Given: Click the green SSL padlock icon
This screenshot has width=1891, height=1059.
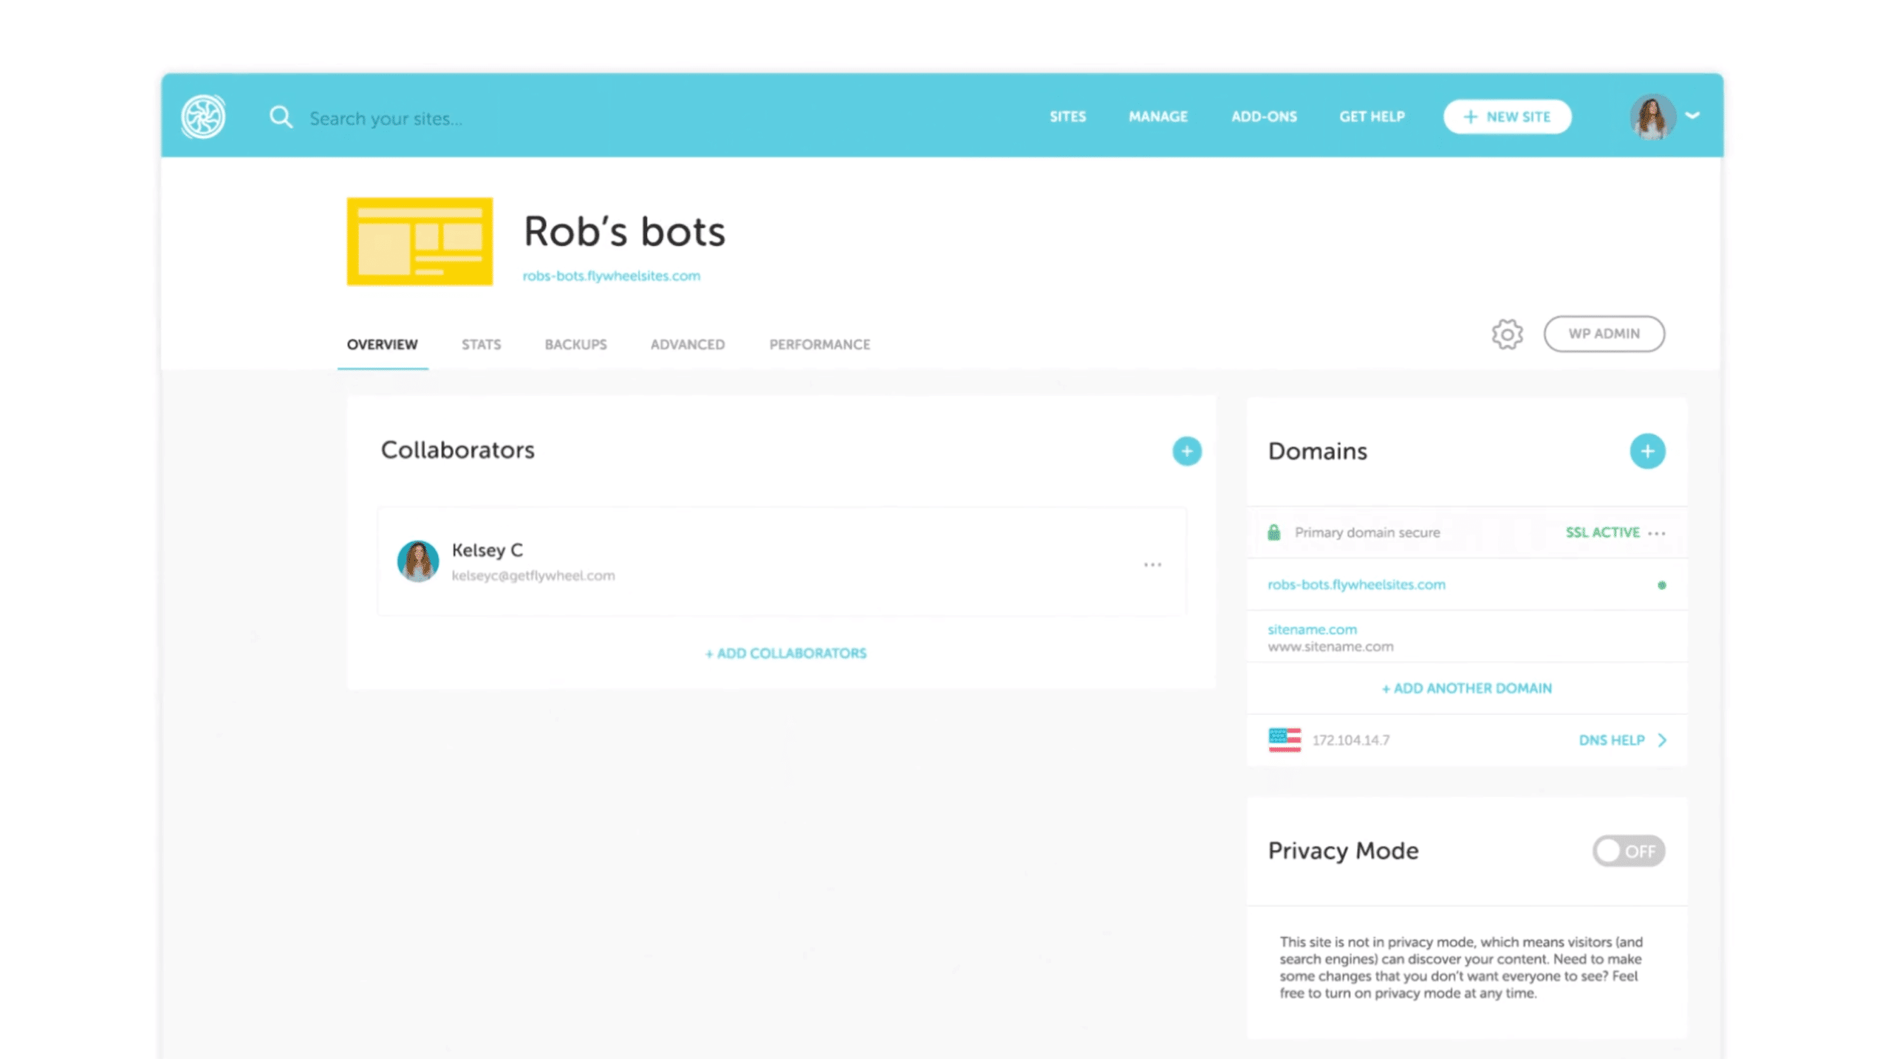Looking at the screenshot, I should 1274,532.
